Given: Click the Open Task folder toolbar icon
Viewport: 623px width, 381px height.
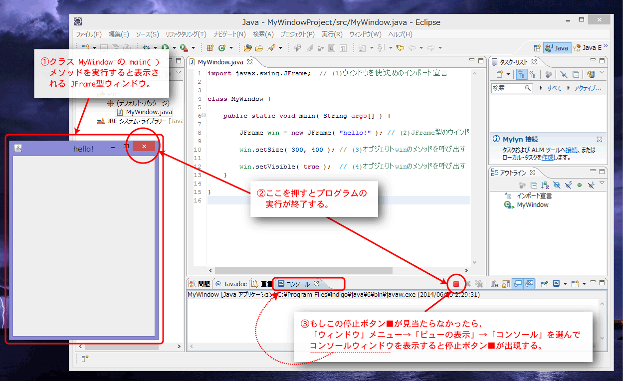Looking at the screenshot, I should point(259,48).
